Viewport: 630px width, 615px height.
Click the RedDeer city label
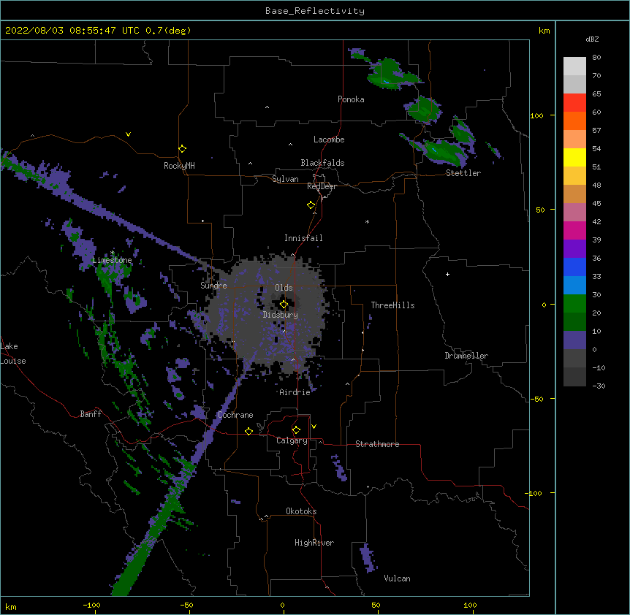click(322, 186)
